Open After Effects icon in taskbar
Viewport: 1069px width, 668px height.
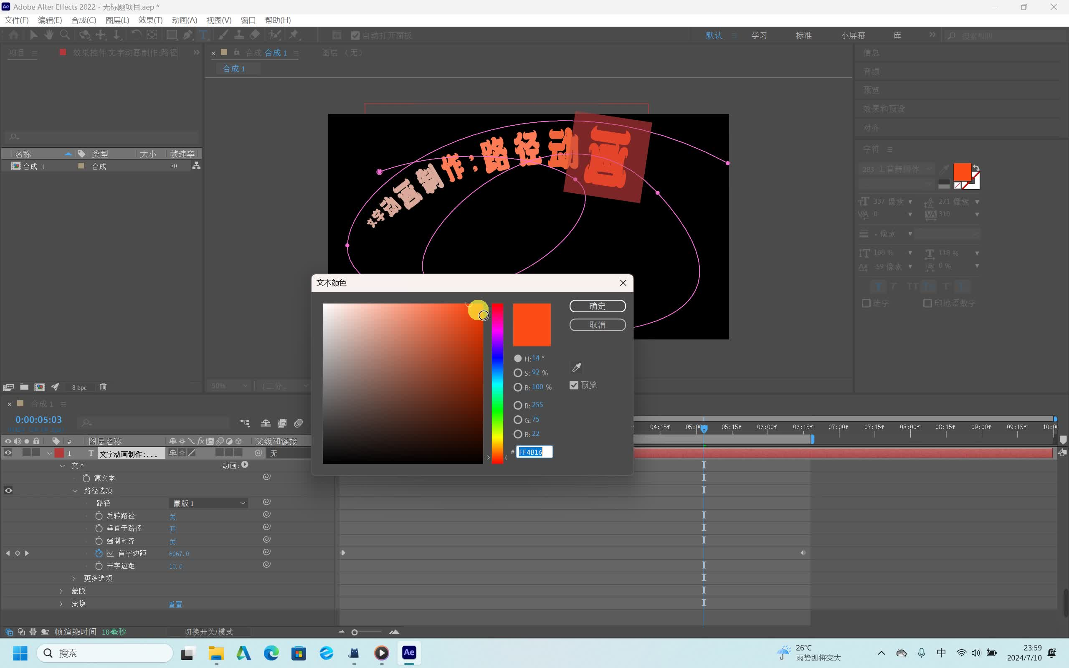click(x=409, y=653)
